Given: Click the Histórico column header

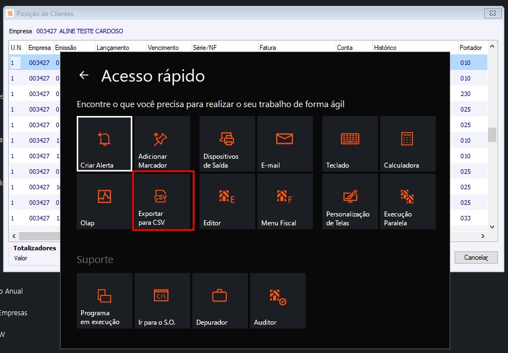Looking at the screenshot, I should (x=415, y=48).
